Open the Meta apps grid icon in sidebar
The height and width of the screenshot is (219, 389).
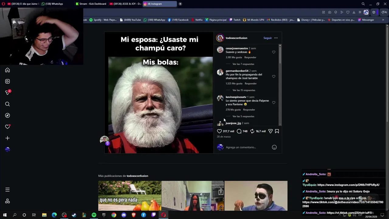[x=8, y=201]
